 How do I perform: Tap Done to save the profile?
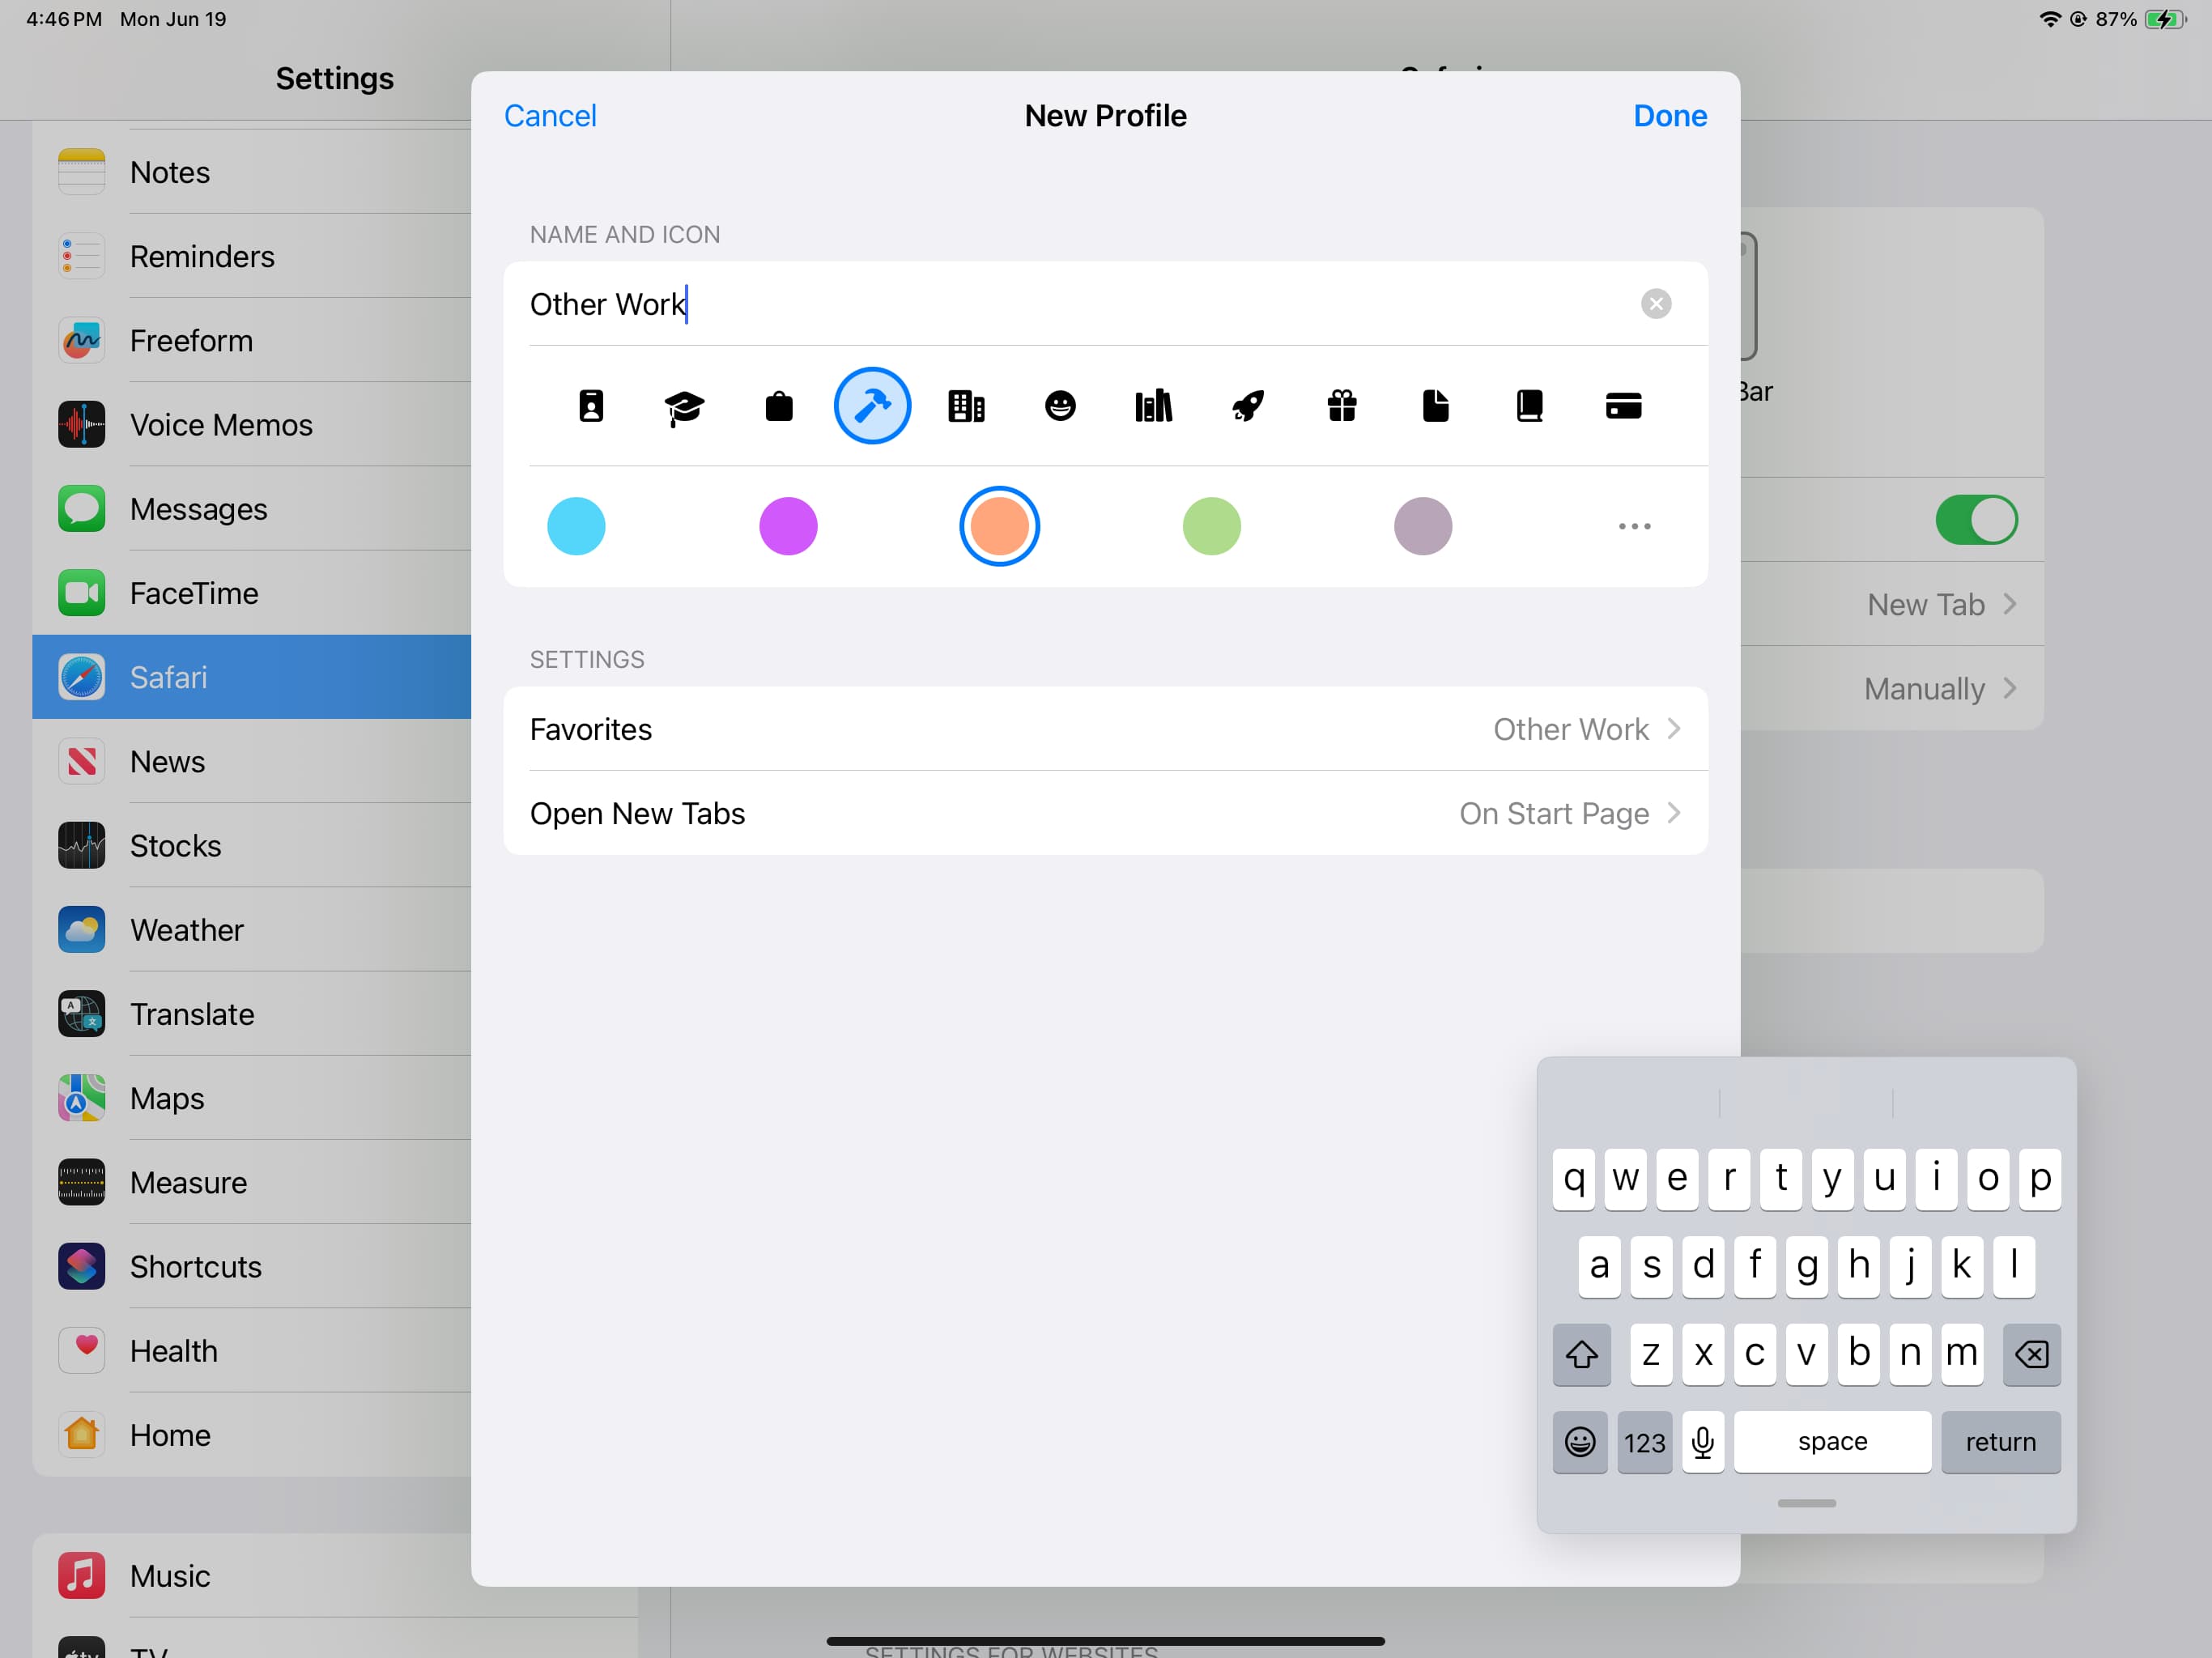tap(1669, 116)
